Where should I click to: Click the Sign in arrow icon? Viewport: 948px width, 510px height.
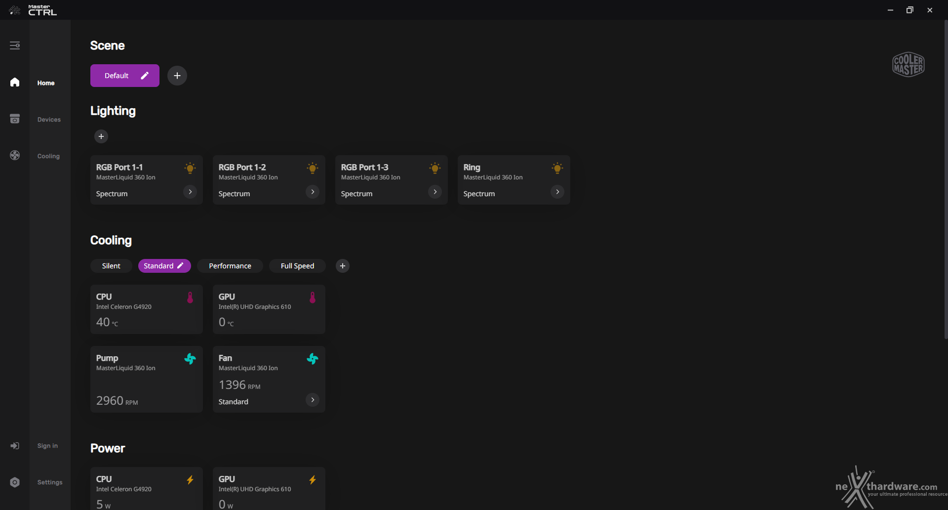15,446
